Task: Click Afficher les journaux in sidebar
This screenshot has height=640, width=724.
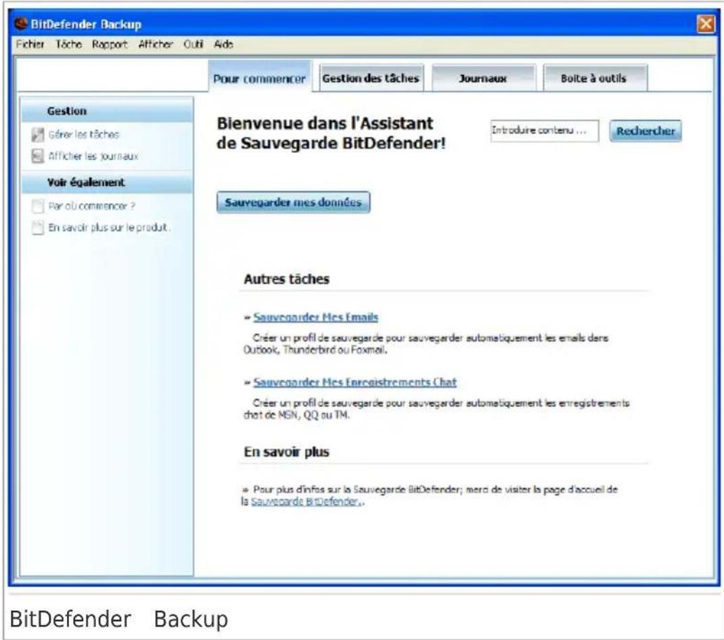Action: 93,156
